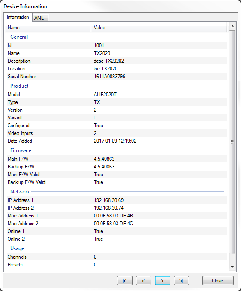Viewport: 241px width, 291px height.
Task: Select the Date Added row label
Action: tap(20, 141)
